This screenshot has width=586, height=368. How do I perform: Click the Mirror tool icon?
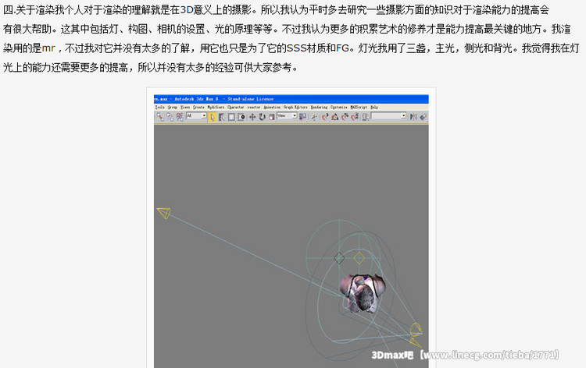click(413, 116)
